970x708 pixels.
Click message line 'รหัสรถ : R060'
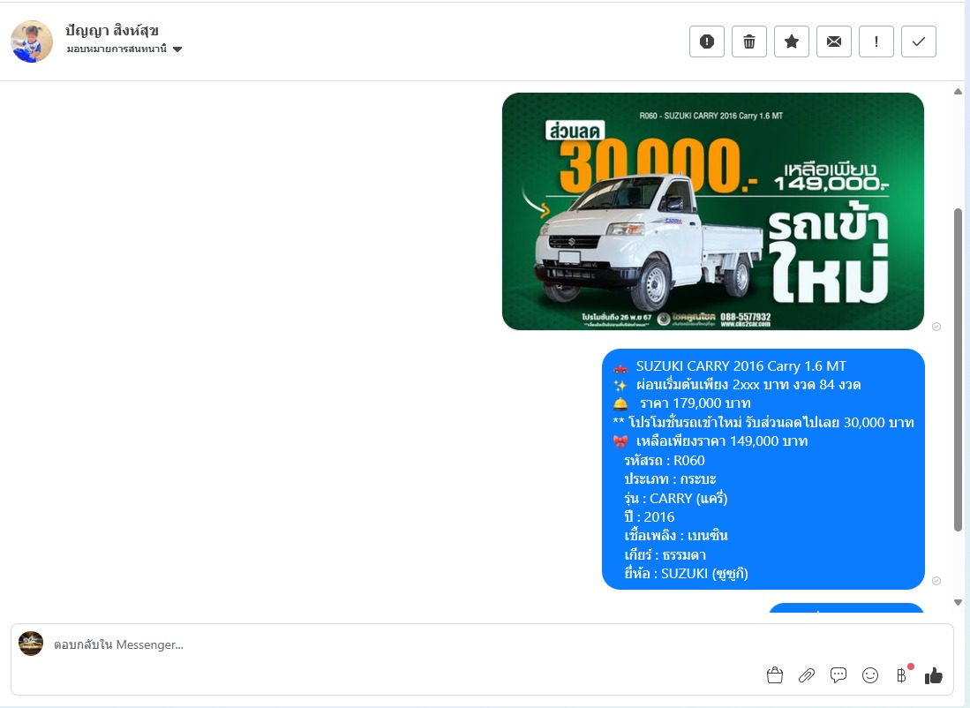(x=665, y=461)
